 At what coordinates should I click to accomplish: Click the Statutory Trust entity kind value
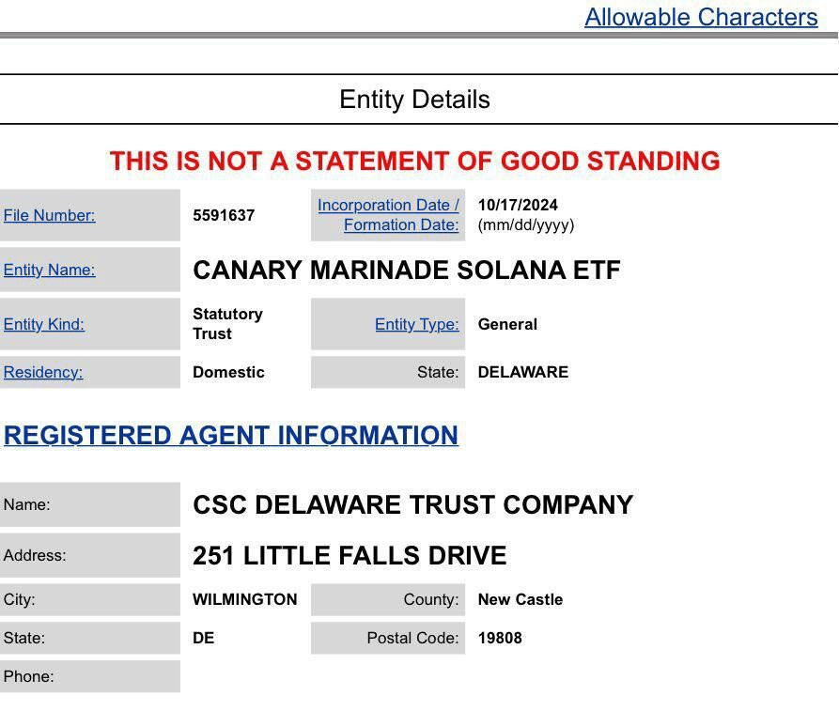(227, 324)
